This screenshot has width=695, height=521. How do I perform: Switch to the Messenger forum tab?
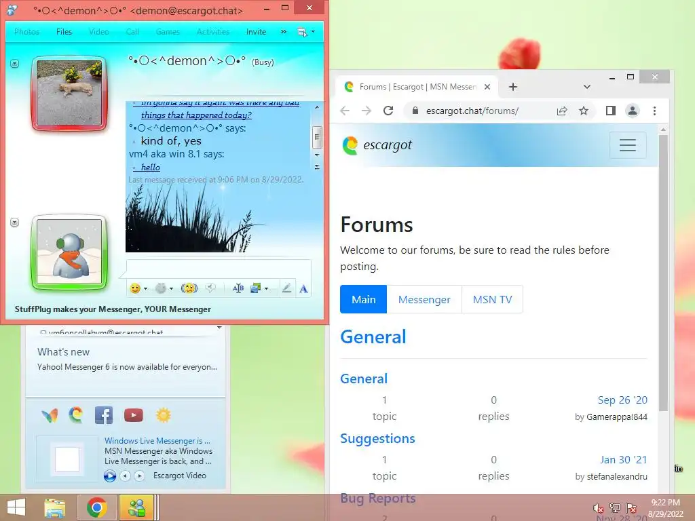(x=424, y=299)
